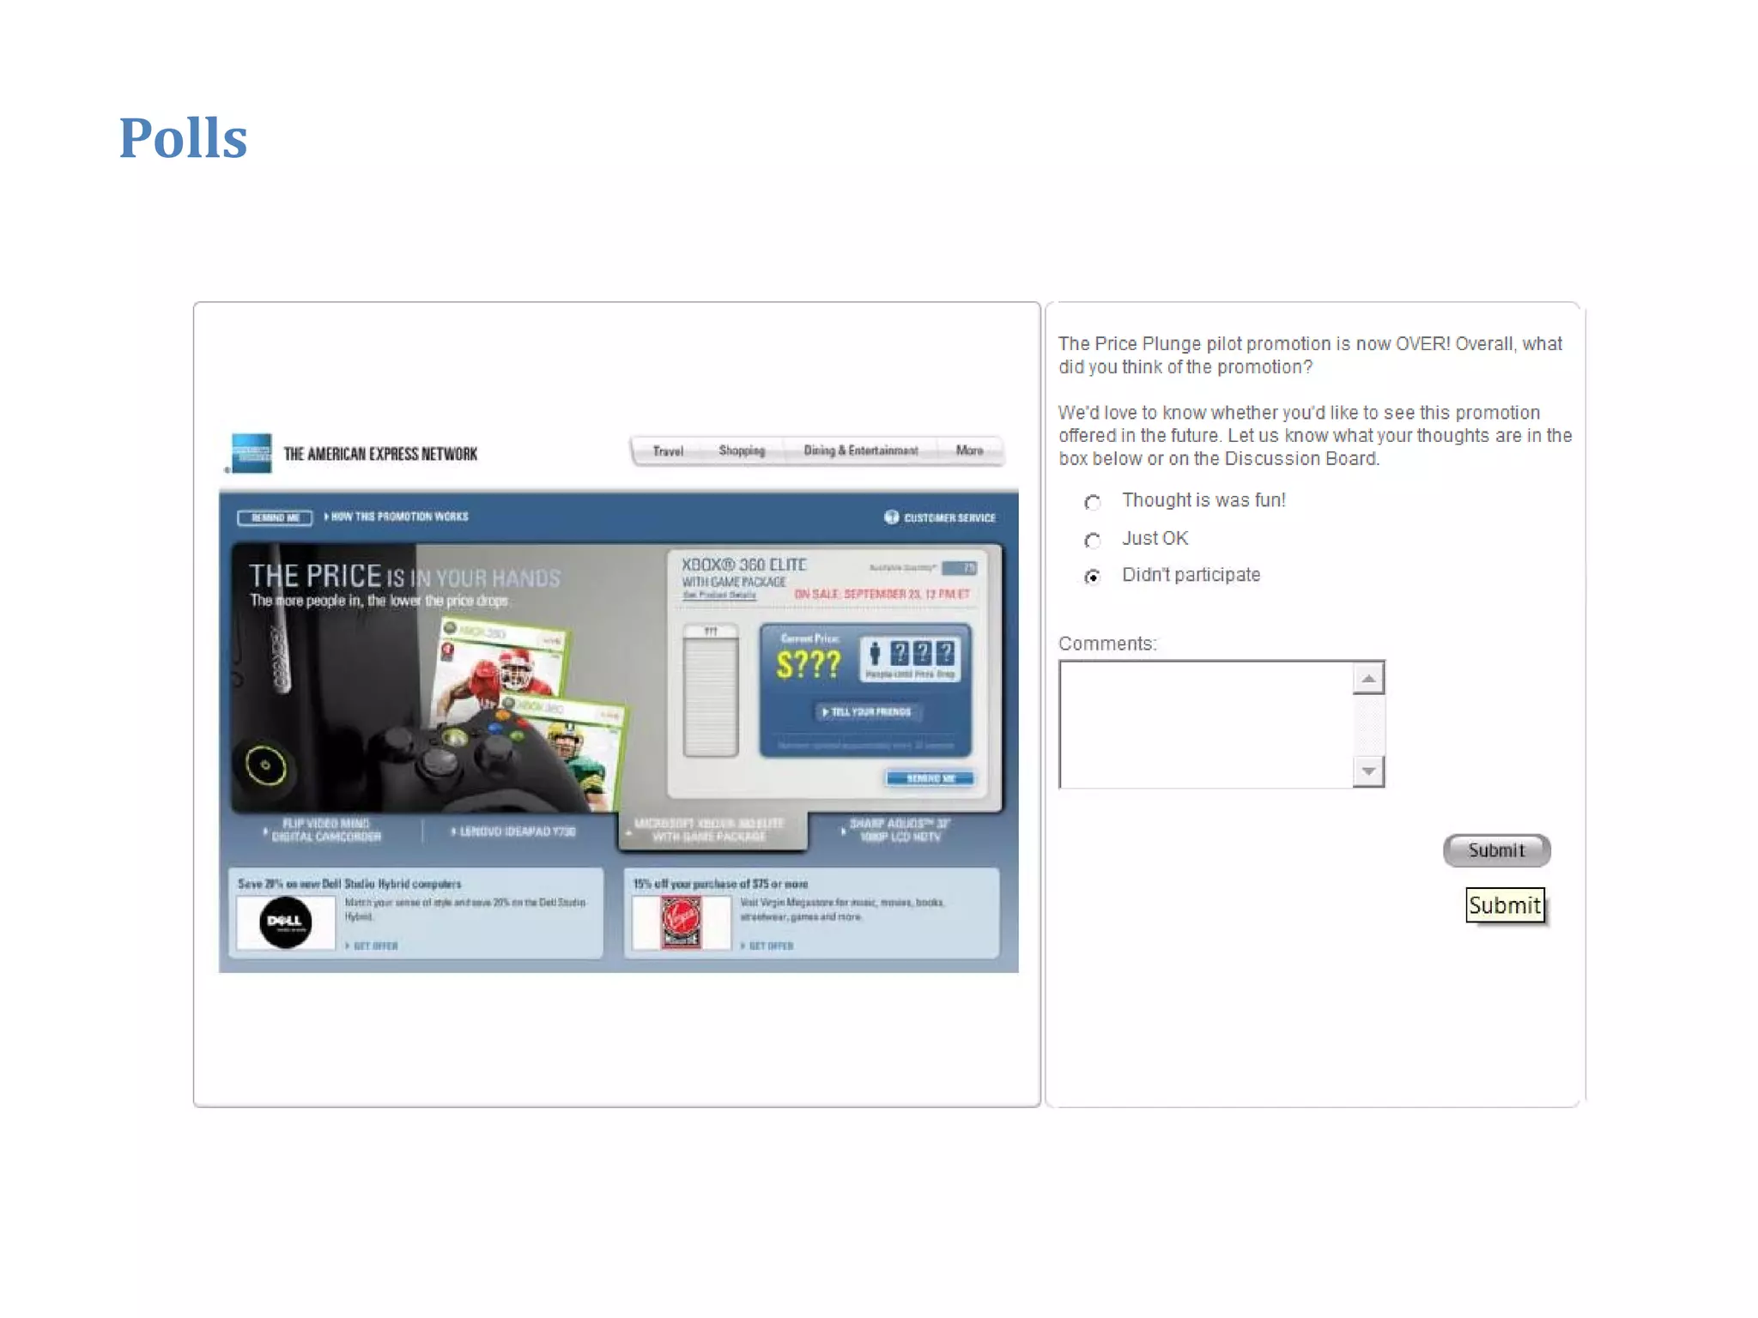The image size is (1758, 1318).
Task: Click the American Express logo
Action: [252, 453]
